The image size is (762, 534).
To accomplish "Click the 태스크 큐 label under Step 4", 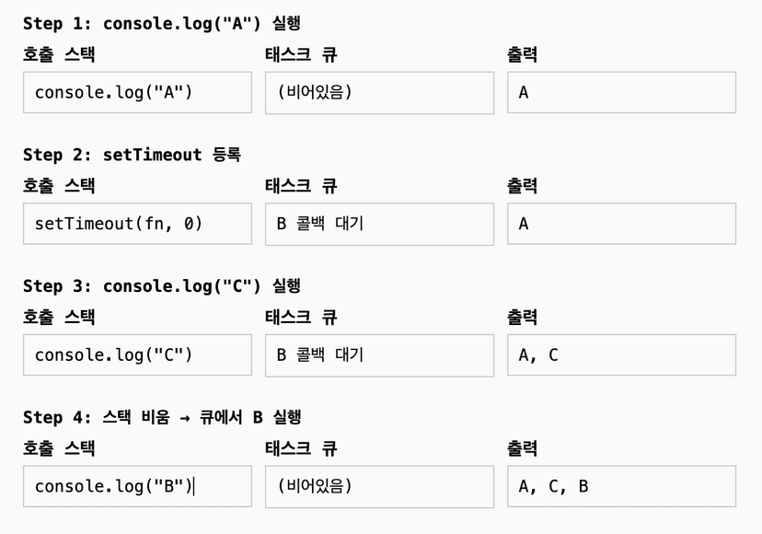I will tap(301, 448).
